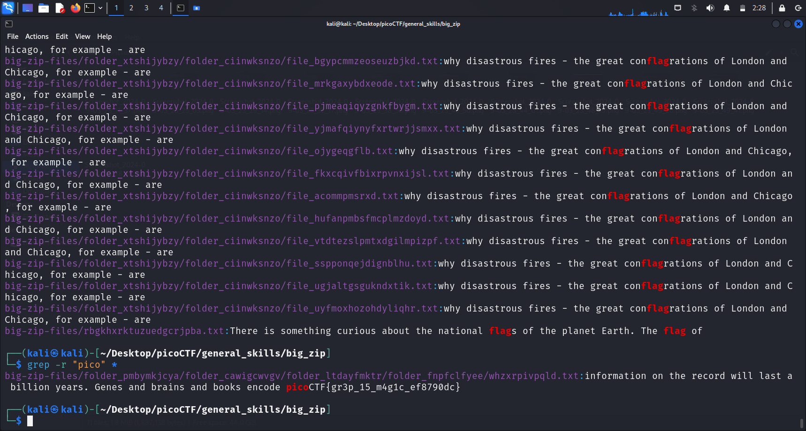Expand the terminal launcher dropdown arrow
This screenshot has height=431, width=806.
click(x=100, y=8)
